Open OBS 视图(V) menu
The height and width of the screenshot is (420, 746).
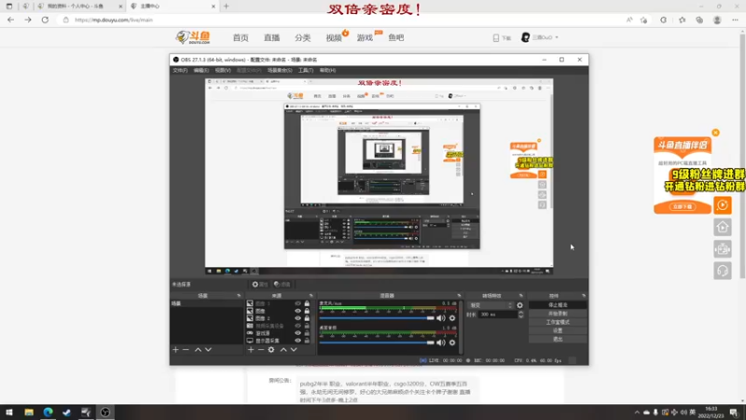point(223,70)
